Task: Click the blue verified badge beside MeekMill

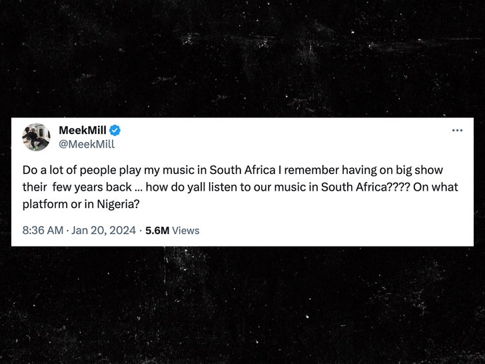Action: (x=115, y=130)
